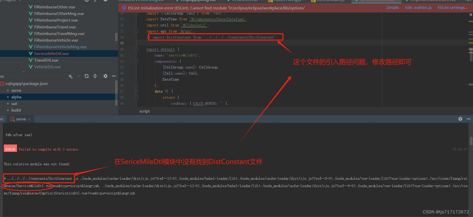Click the '@/components/base/DateTime' import path
The width and height of the screenshot is (473, 217).
[x=218, y=19]
